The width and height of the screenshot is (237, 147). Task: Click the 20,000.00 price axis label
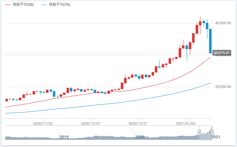coord(223,87)
